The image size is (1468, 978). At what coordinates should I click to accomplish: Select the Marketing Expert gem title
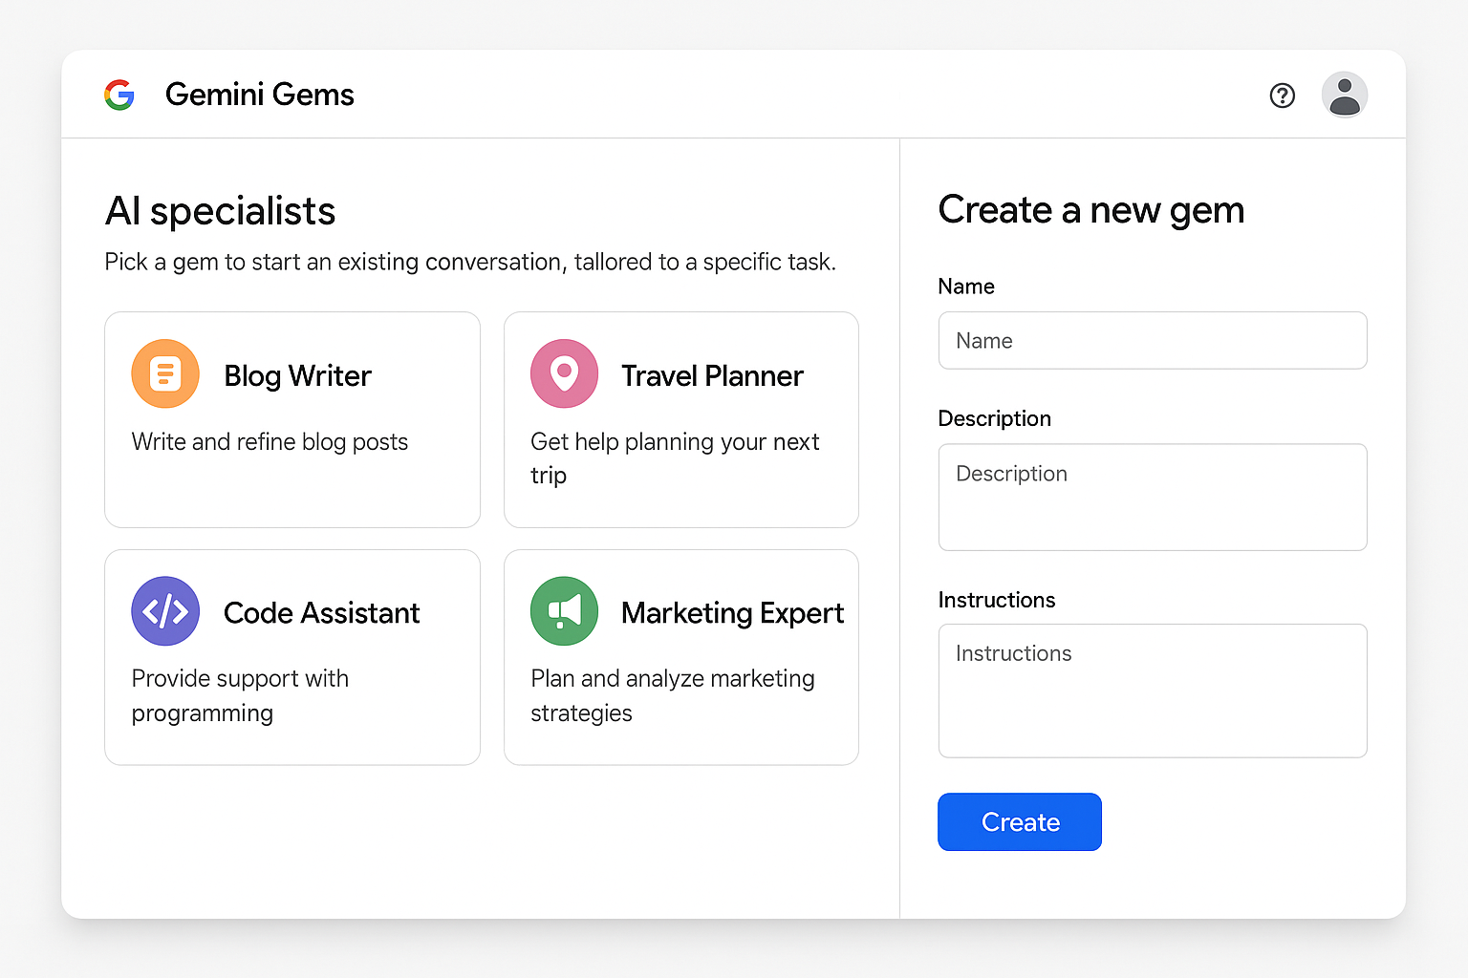[x=732, y=613]
